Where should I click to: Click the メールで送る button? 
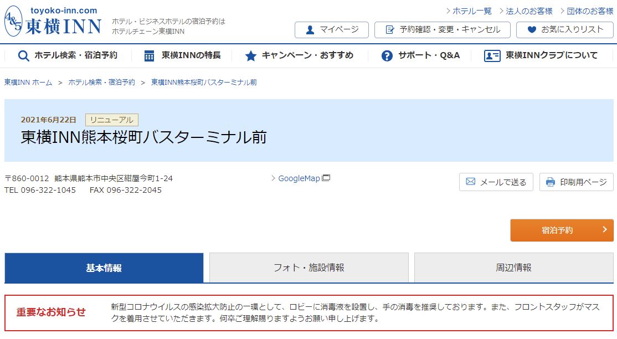(x=496, y=182)
